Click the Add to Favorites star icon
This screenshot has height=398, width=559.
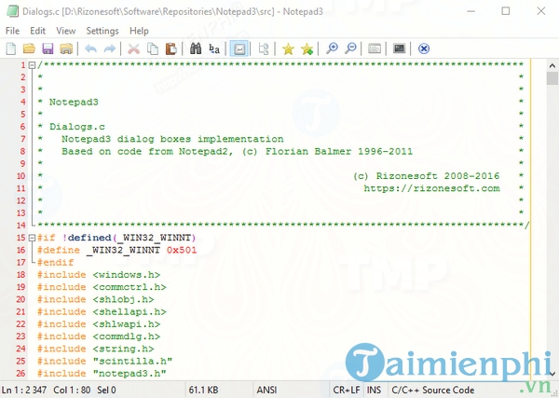tap(307, 48)
